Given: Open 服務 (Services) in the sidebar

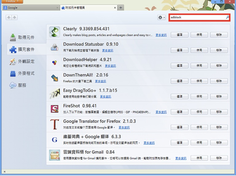Looking at the screenshot, I should tap(18, 85).
